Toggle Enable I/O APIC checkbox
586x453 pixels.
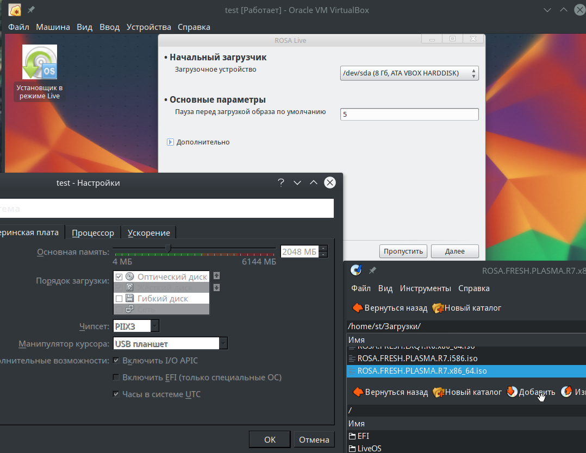[116, 360]
